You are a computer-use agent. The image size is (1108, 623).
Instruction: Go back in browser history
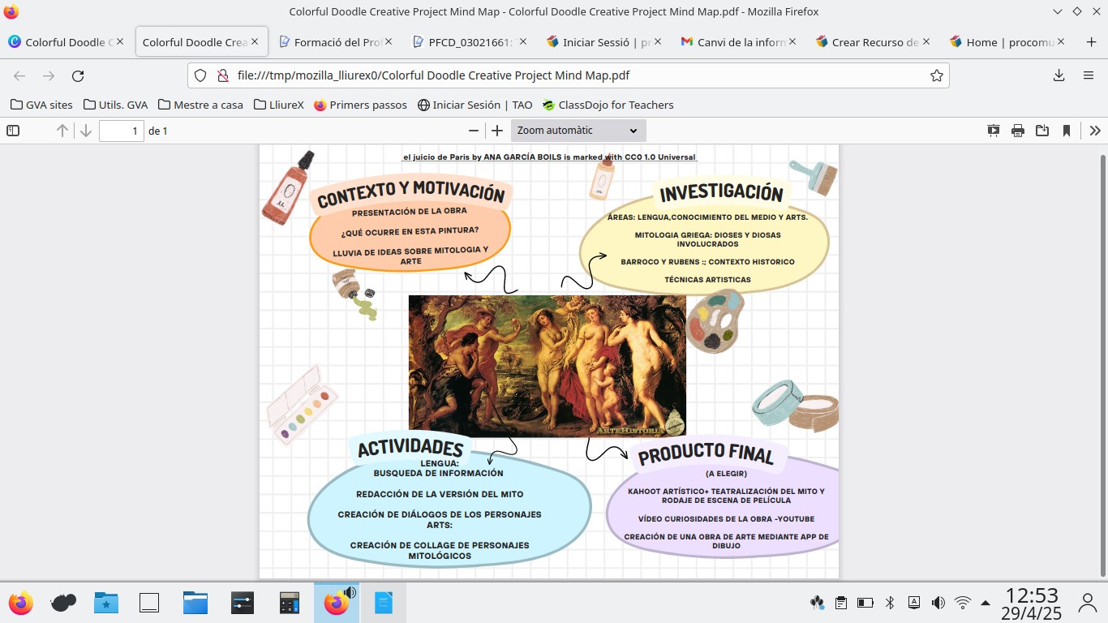pyautogui.click(x=19, y=75)
